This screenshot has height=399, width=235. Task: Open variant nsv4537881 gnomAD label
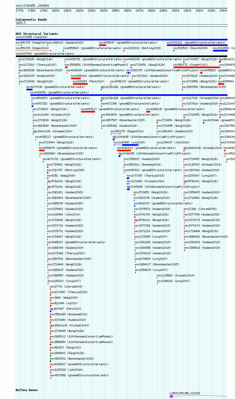pos(79,375)
